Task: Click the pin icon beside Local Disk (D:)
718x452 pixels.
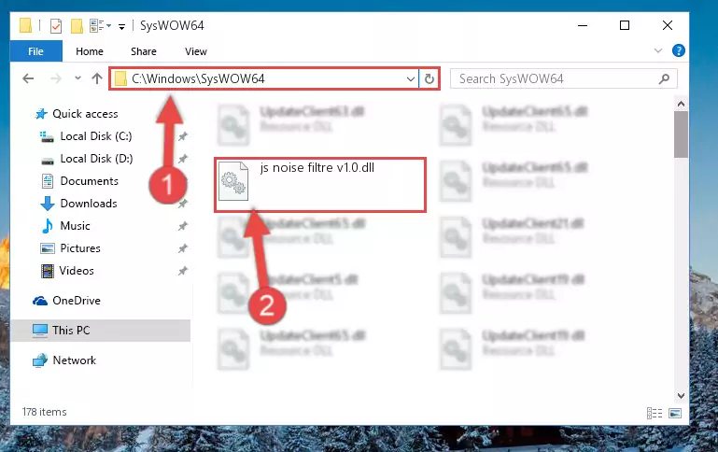Action: (183, 159)
